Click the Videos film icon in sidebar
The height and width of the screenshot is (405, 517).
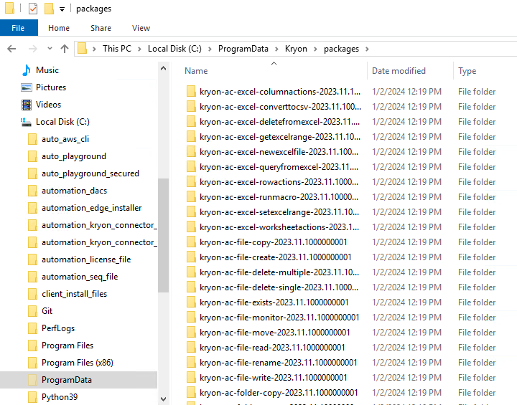(x=27, y=105)
